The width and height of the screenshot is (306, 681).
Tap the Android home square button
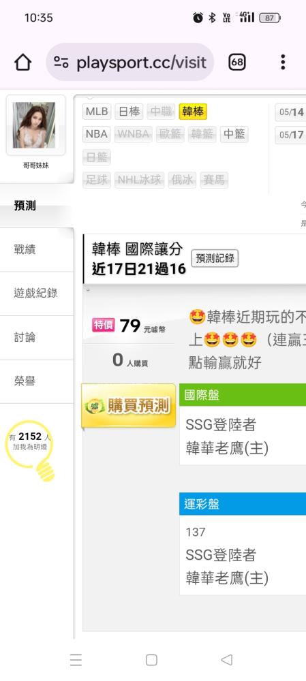[x=151, y=660]
